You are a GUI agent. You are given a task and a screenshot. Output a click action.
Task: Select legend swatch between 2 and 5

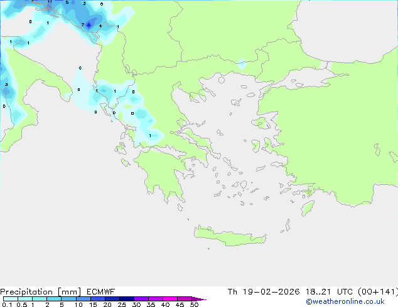click(54, 299)
